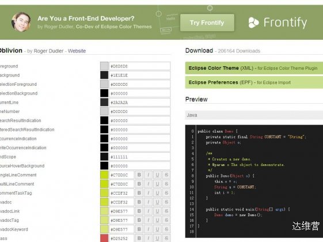
Task: Click selectionBackground hex input field
Action: (140, 93)
